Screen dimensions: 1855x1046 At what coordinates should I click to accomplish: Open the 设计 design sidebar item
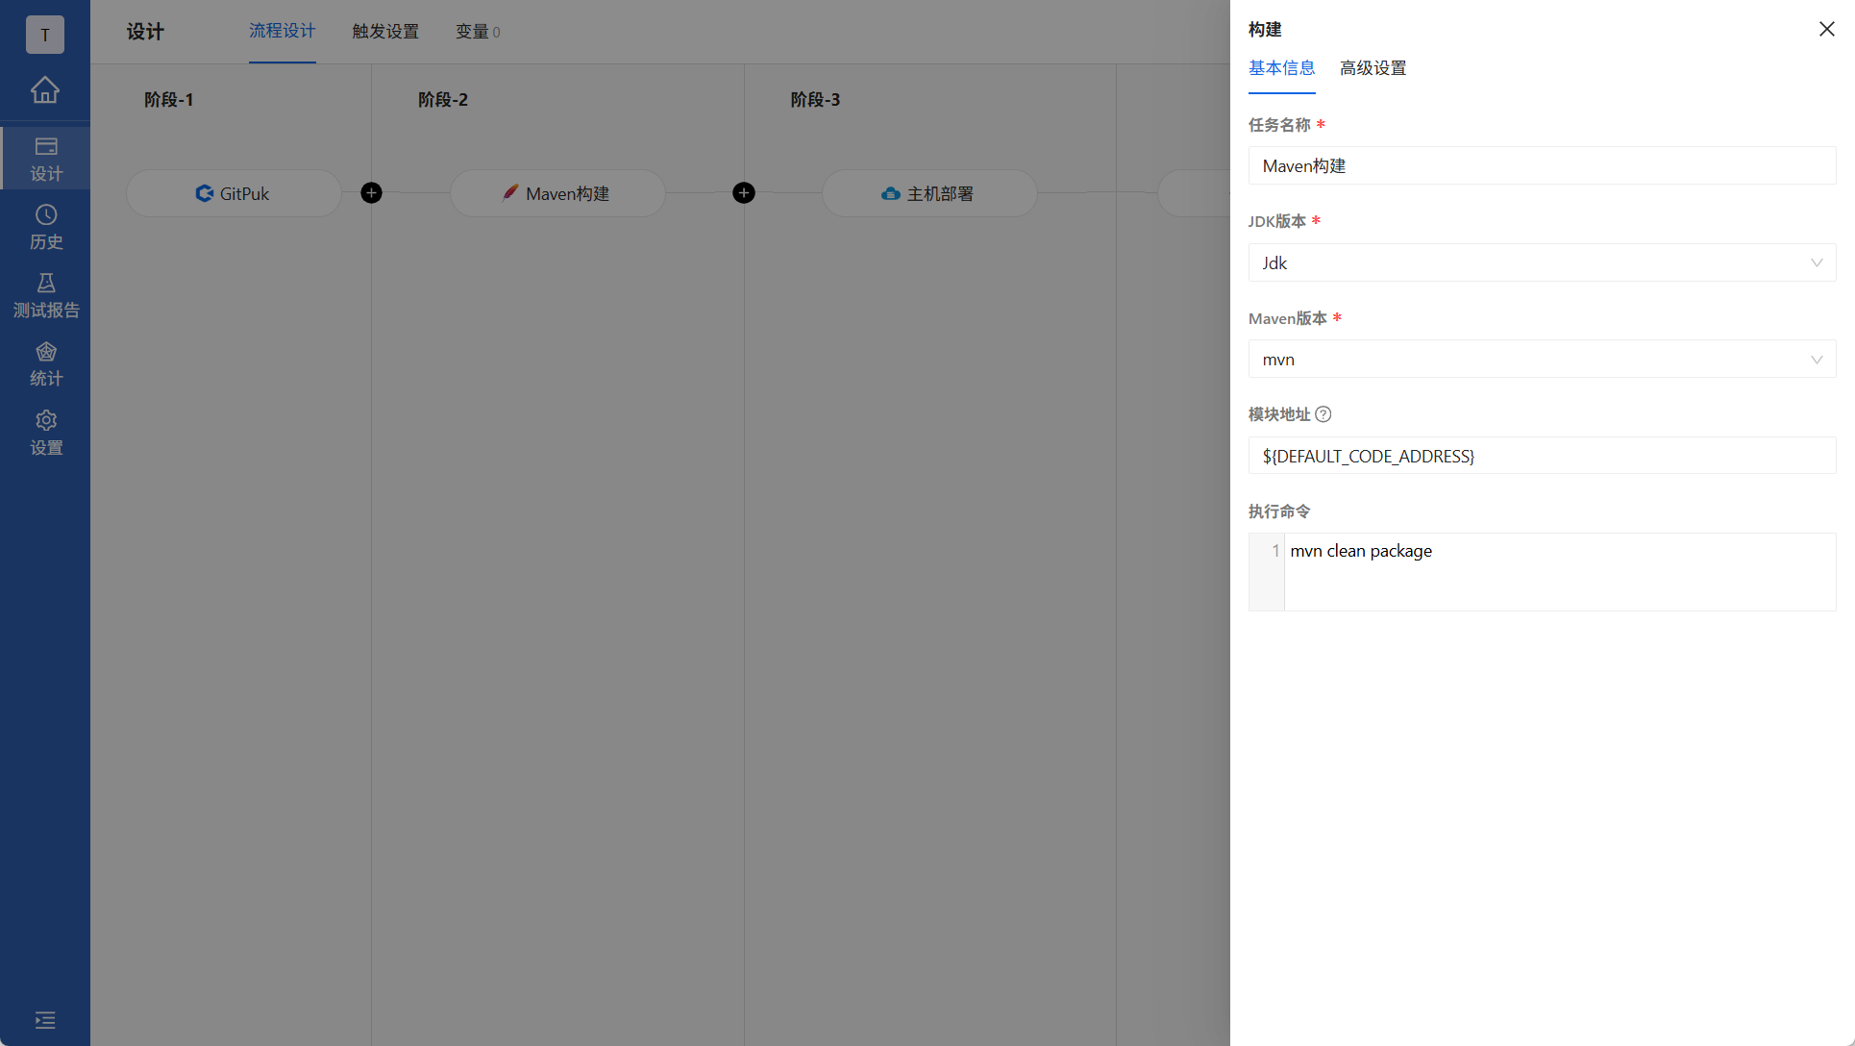pyautogui.click(x=45, y=159)
